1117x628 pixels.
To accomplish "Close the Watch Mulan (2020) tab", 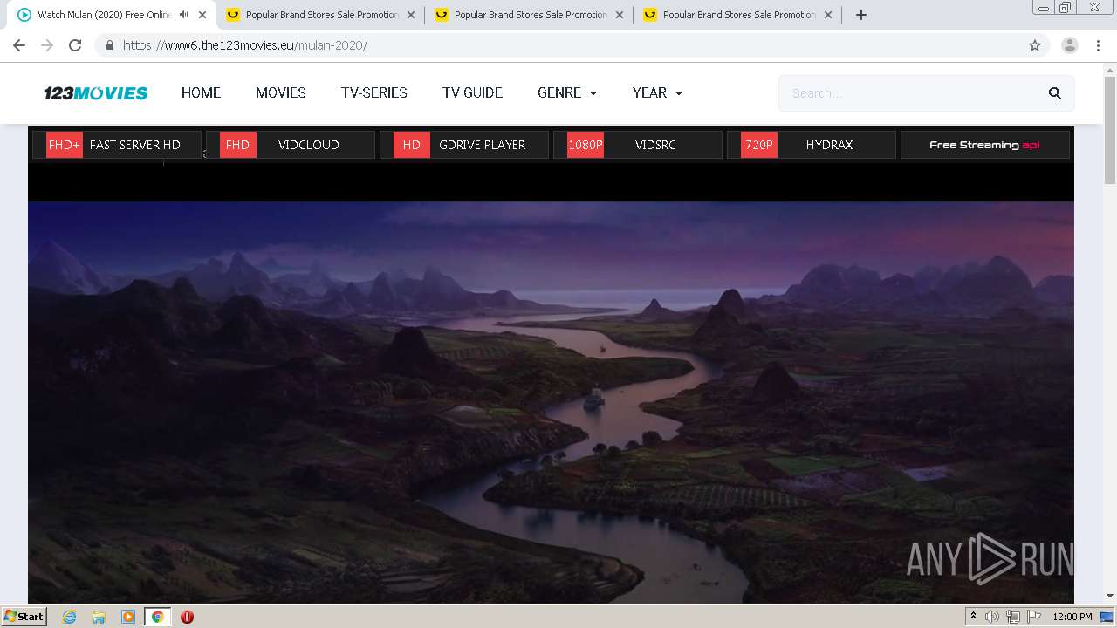I will (x=202, y=15).
